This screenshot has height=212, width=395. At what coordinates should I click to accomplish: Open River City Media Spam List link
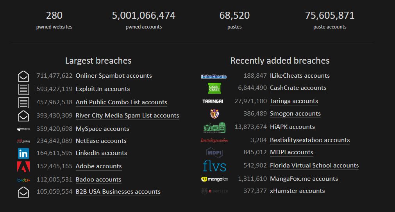click(x=127, y=116)
